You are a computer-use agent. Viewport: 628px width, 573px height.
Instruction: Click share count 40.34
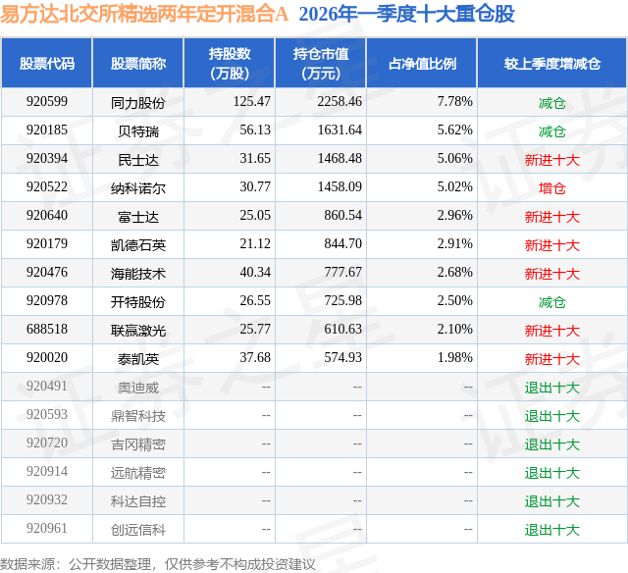point(255,273)
